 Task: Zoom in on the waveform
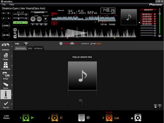point(15,30)
